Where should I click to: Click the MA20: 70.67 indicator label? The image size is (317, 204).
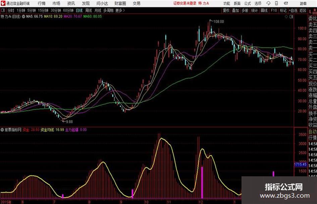(x=73, y=16)
